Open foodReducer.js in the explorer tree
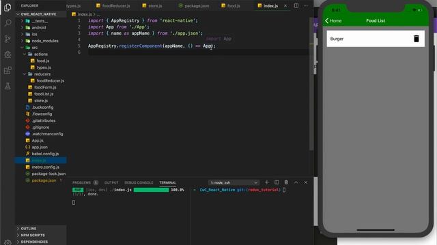 50,81
